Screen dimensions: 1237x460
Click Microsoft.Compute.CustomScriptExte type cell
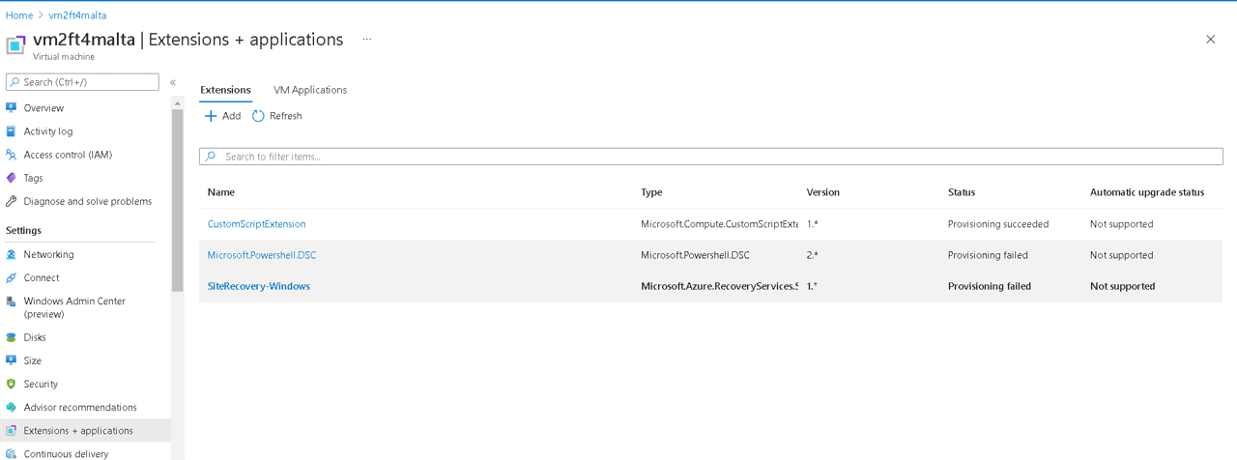pos(719,224)
